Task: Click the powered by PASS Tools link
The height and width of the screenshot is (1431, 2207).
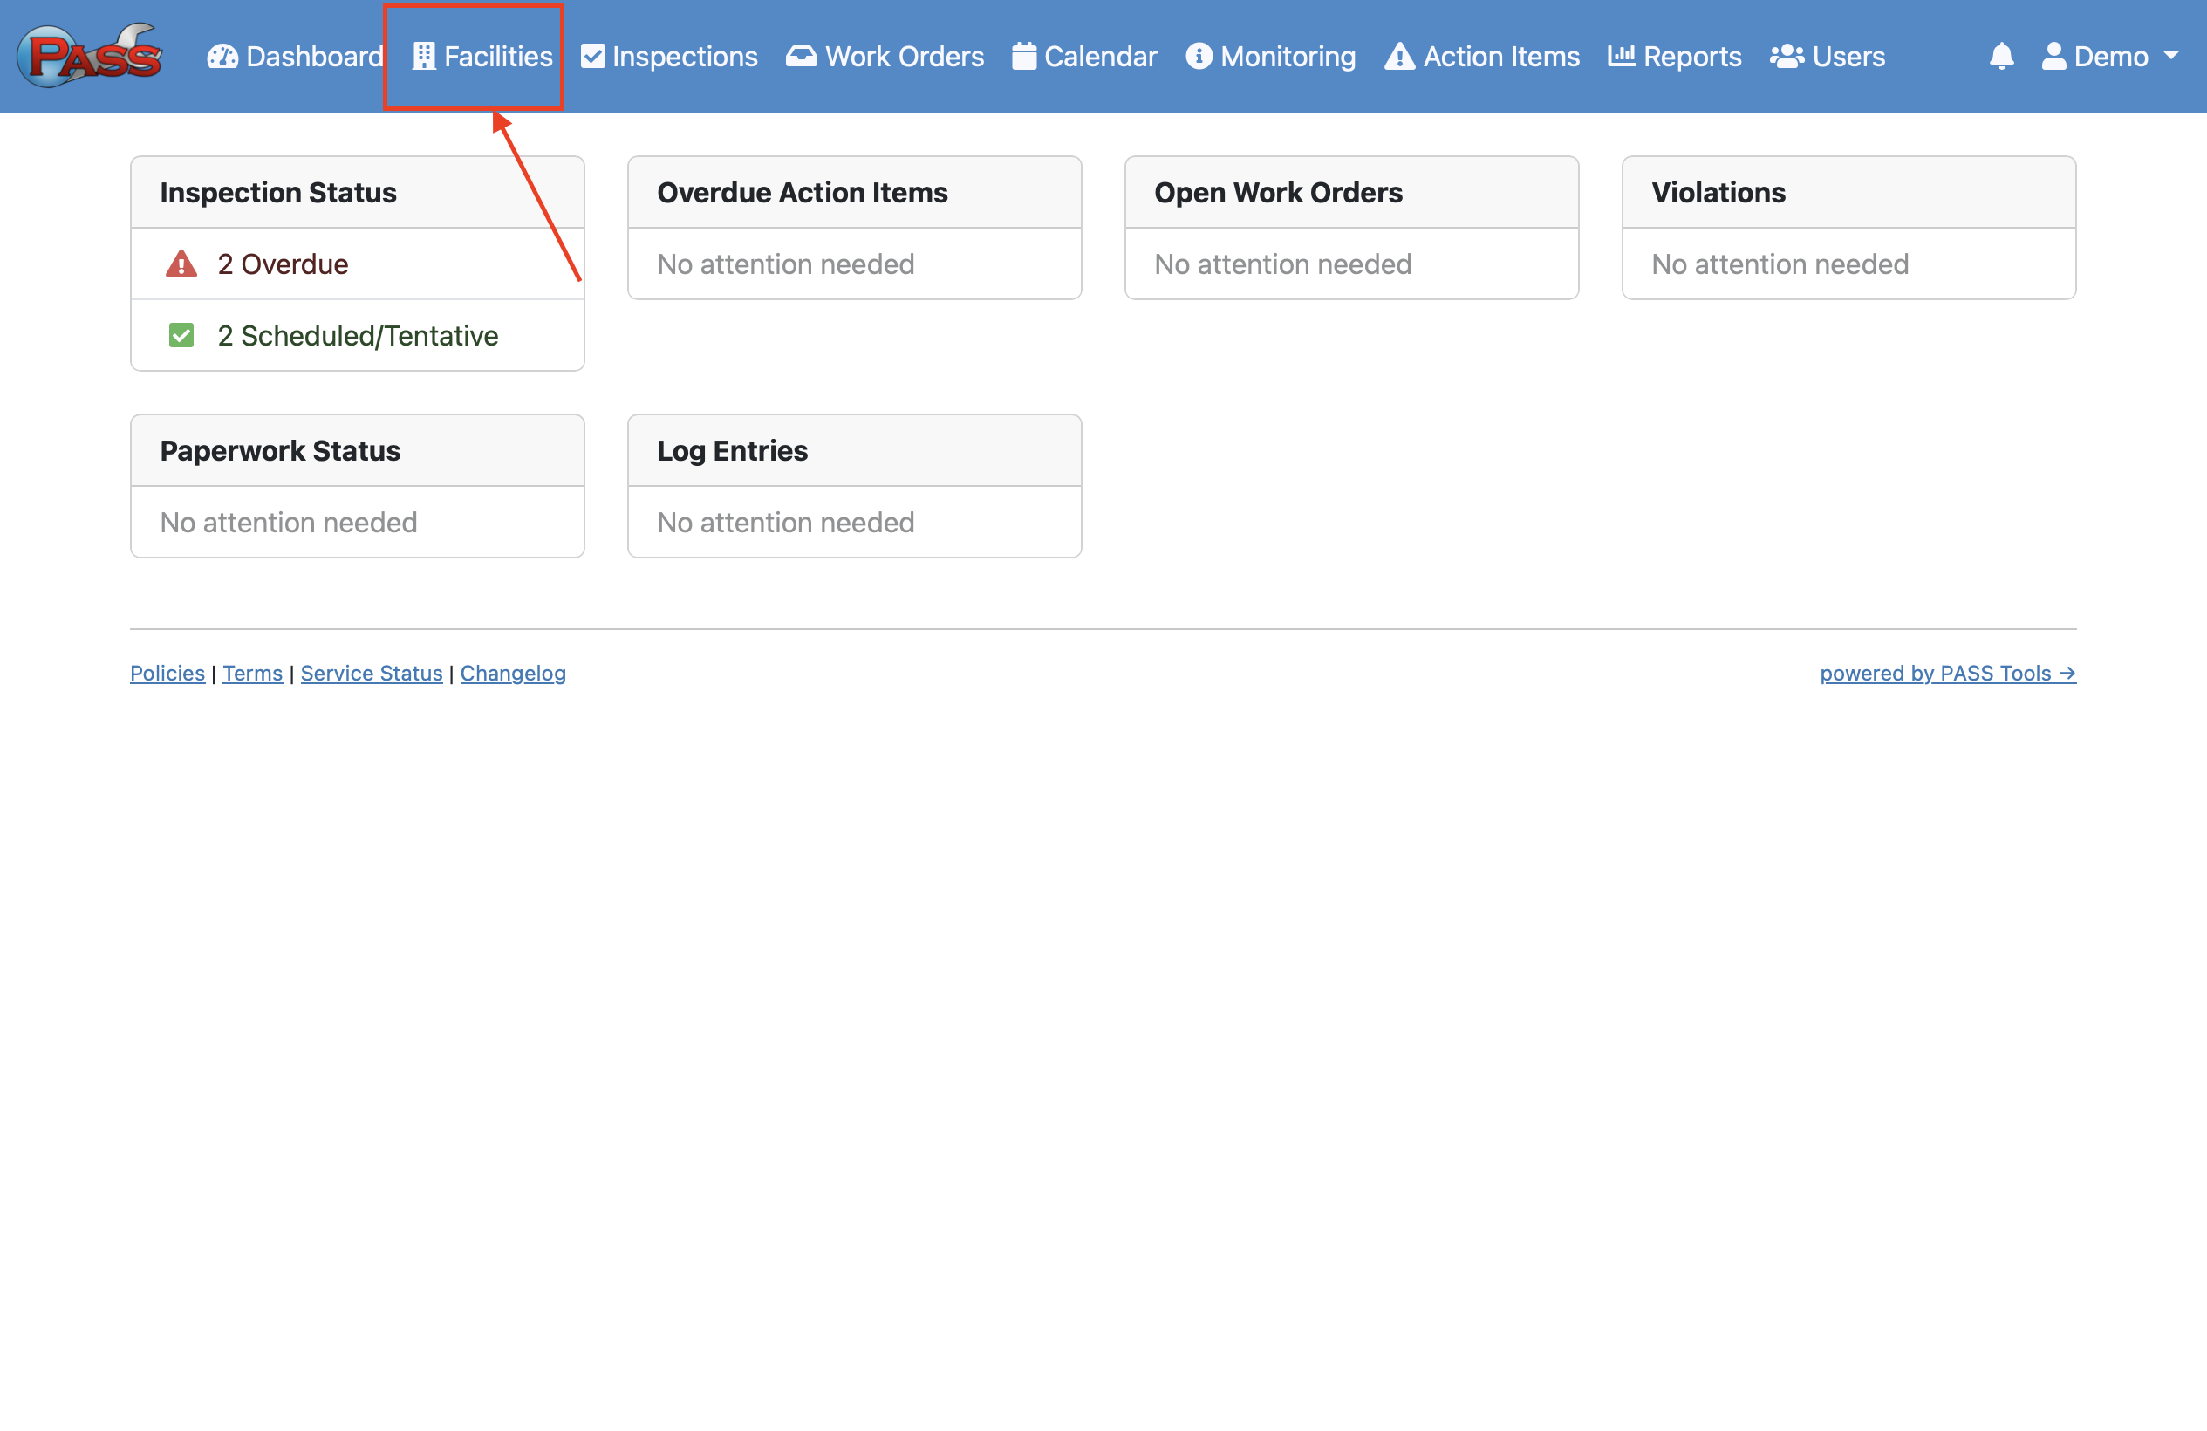Action: point(1947,674)
